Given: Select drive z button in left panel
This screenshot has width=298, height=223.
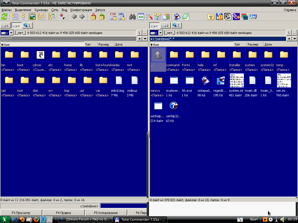Looking at the screenshot, I should coord(16,26).
